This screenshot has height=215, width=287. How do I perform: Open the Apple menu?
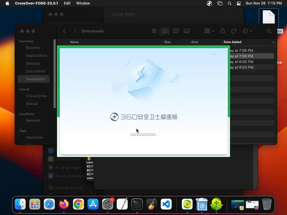coord(7,3)
